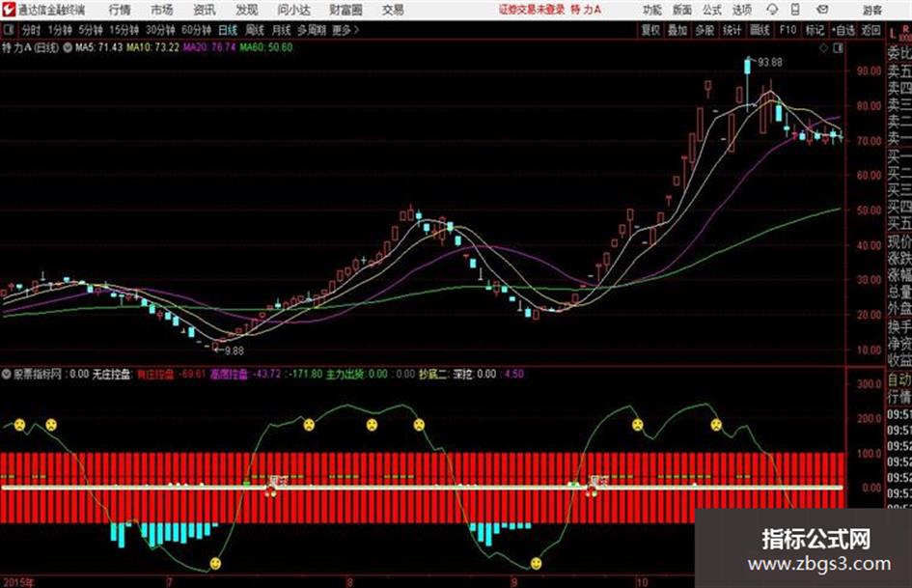Click the purple MA20 indicator label

pos(209,47)
